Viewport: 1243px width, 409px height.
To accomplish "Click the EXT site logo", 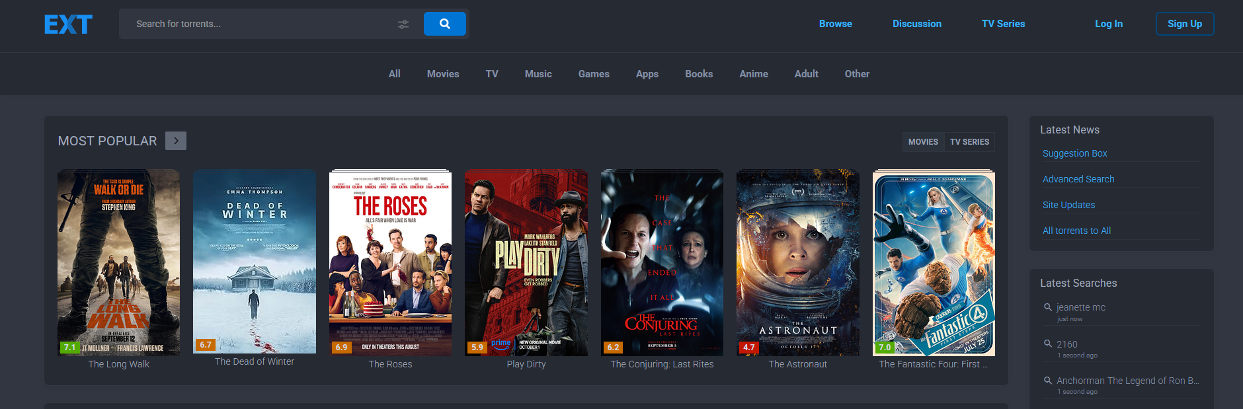I will (68, 24).
